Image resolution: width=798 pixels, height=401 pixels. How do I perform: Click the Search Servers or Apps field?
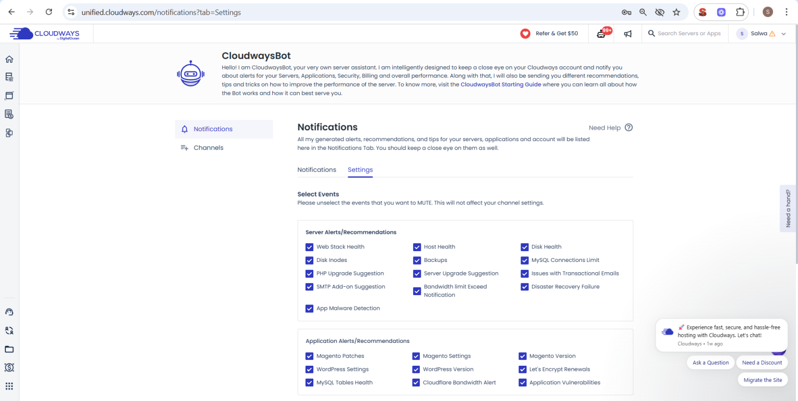pos(689,34)
